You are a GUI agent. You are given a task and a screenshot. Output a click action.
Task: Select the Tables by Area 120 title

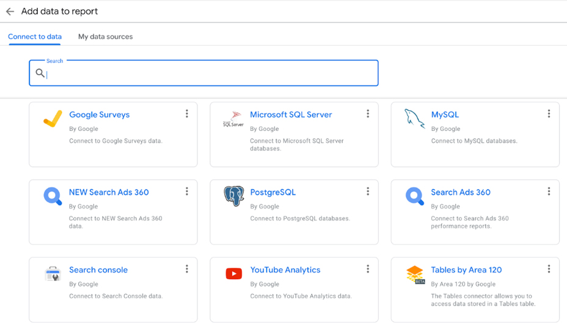[466, 270]
